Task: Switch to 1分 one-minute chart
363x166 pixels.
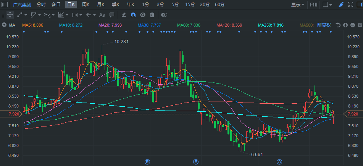Action: tap(145, 5)
